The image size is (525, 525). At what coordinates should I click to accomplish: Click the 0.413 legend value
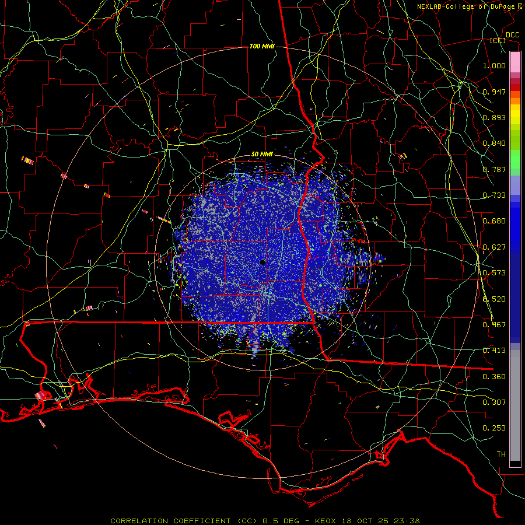[494, 351]
